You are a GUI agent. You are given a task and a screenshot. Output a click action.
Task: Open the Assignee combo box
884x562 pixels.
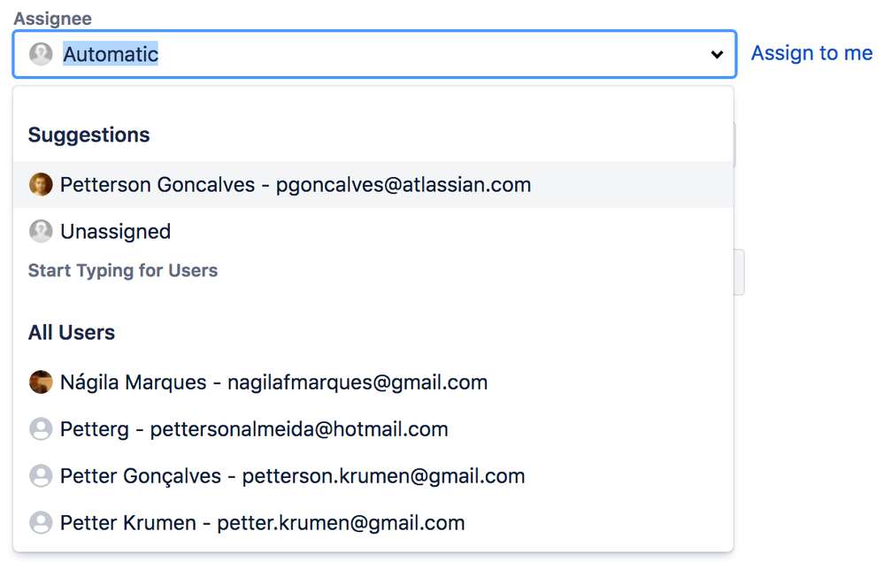coord(372,54)
